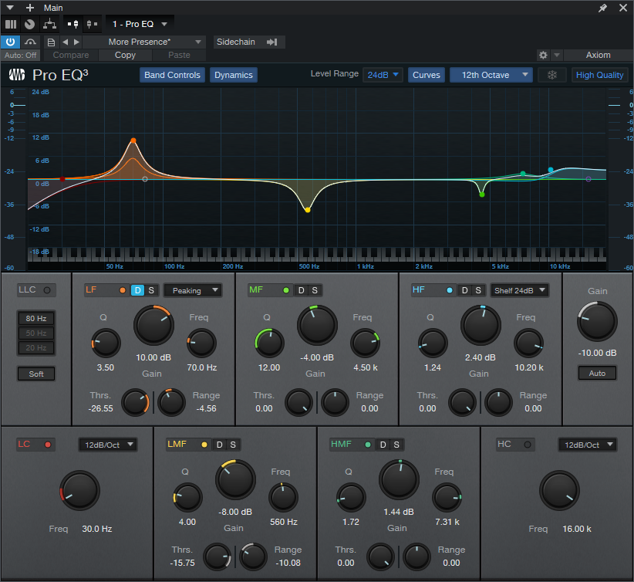The height and width of the screenshot is (582, 634).
Task: Click the LC Freq knob at 30.0 Hz
Action: (79, 490)
